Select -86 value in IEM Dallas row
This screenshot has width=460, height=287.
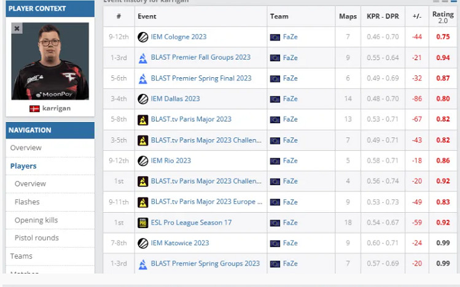click(x=417, y=99)
